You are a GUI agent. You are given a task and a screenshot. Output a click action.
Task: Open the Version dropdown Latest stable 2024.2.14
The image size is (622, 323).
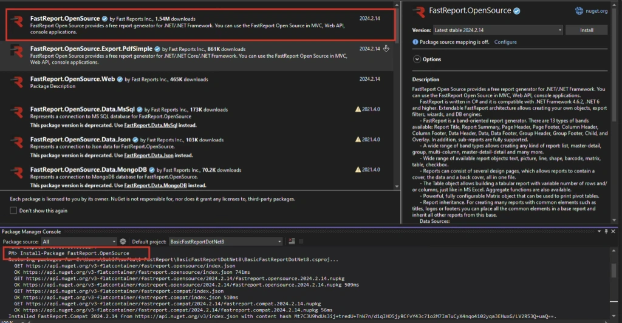497,30
